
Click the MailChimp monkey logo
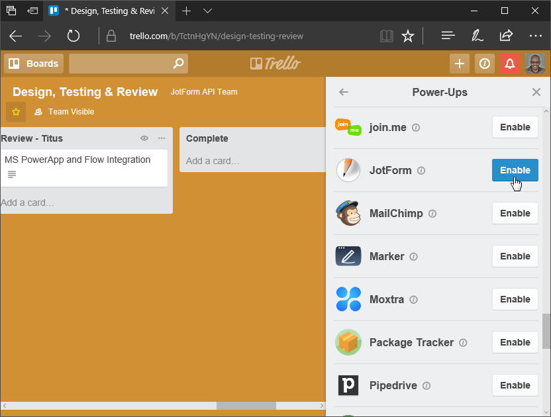pos(348,213)
